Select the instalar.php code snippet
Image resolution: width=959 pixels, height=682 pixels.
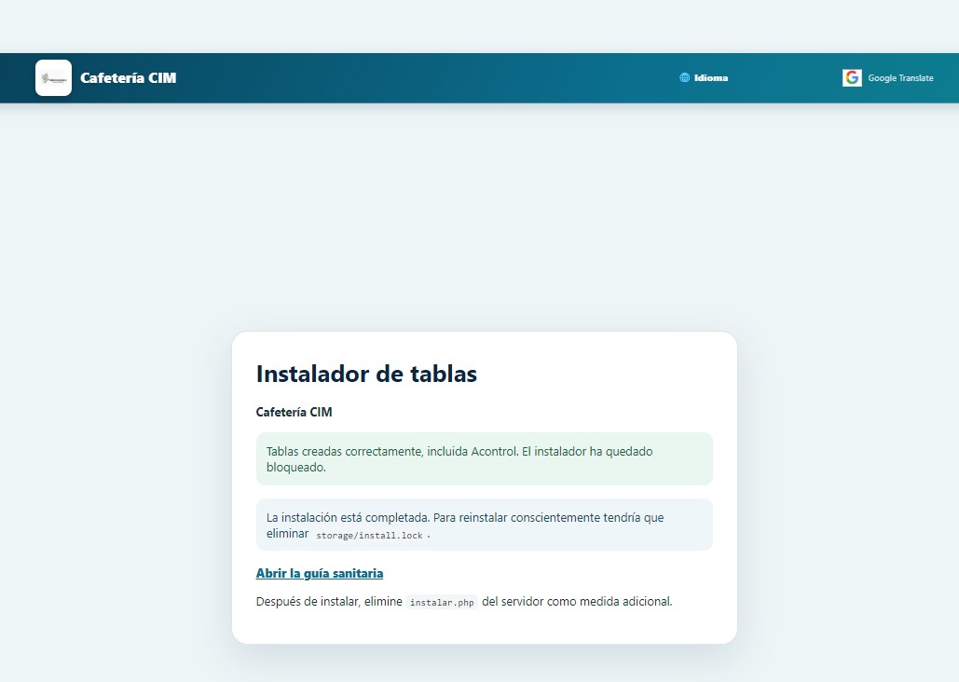(442, 603)
